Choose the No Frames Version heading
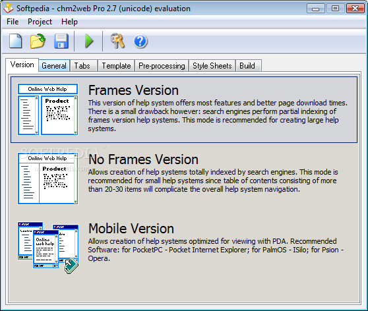 pos(143,159)
